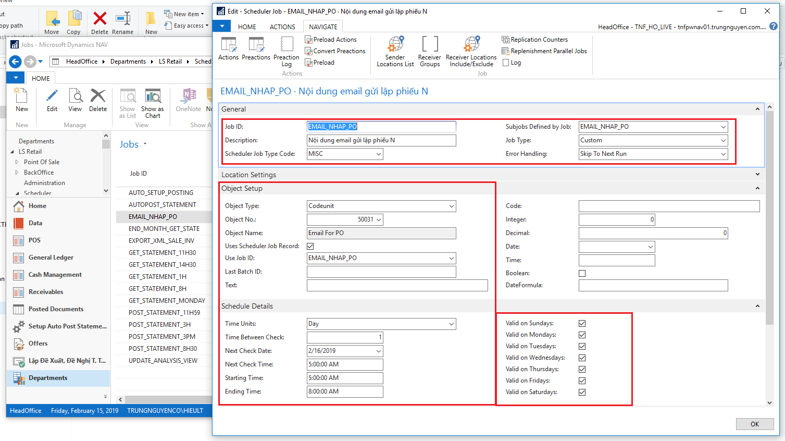Open Replenishment Parallel Jobs
785x441 pixels.
pyautogui.click(x=544, y=51)
